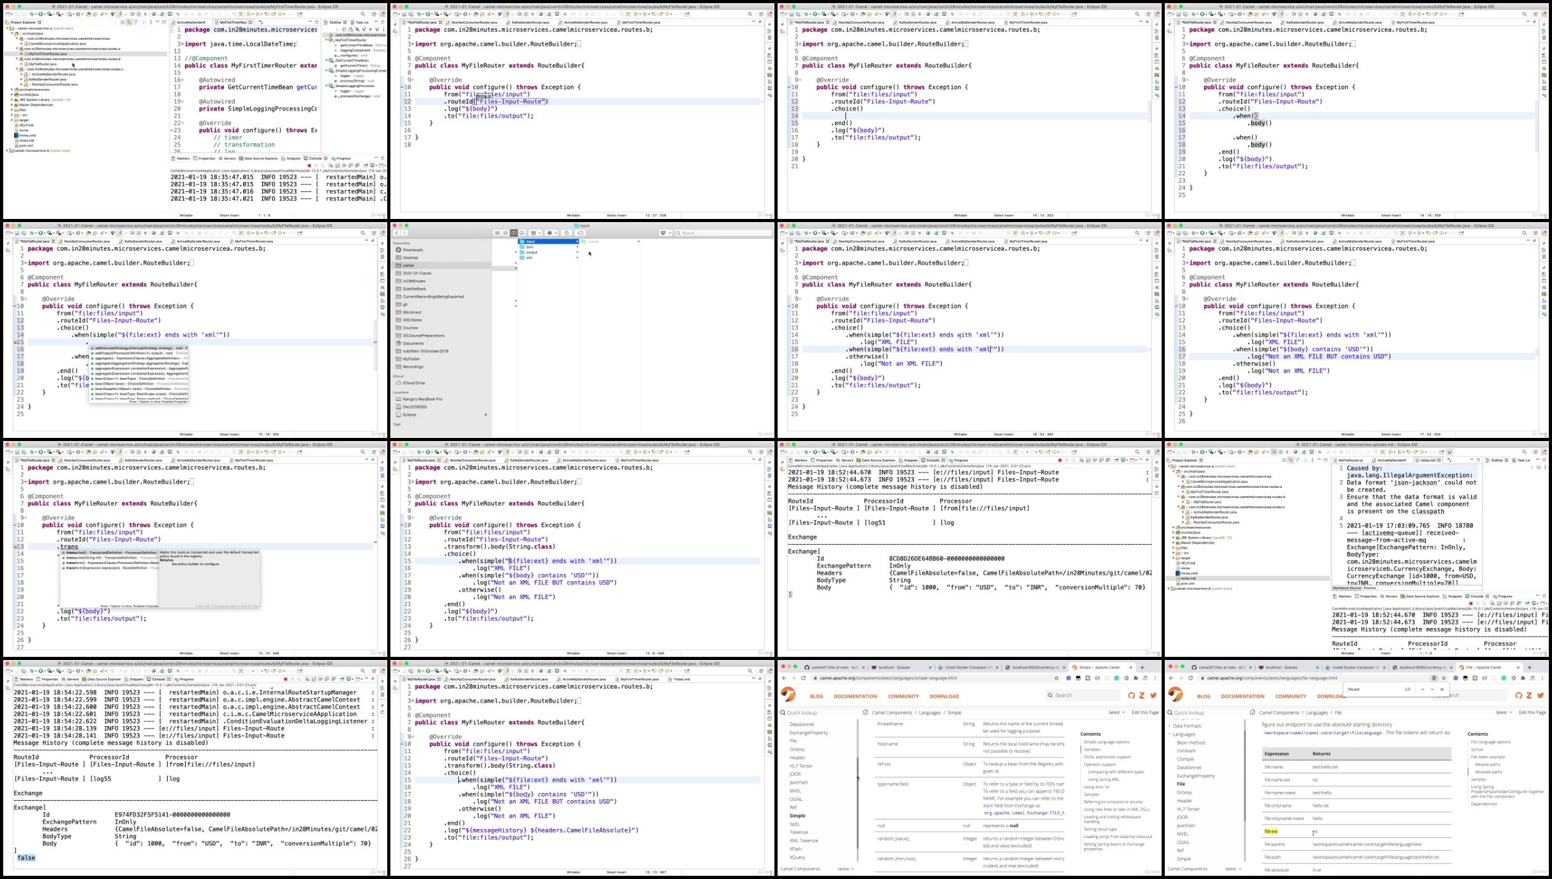The width and height of the screenshot is (1552, 879).
Task: Open Chrome extensions puzzle icon on Simple page window
Action: point(1135,678)
